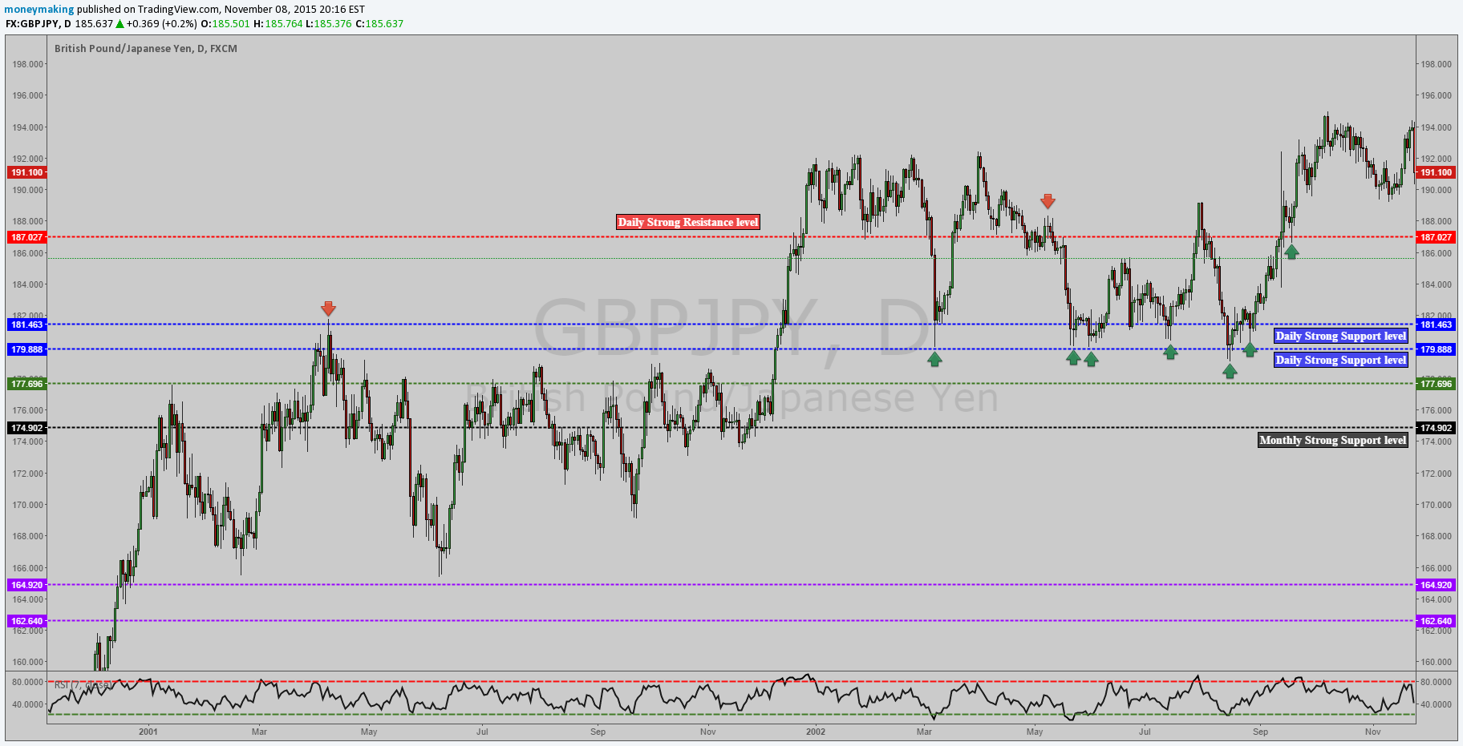The height and width of the screenshot is (746, 1463).
Task: Click the blue 179.888 tag on left axis
Action: click(x=26, y=349)
